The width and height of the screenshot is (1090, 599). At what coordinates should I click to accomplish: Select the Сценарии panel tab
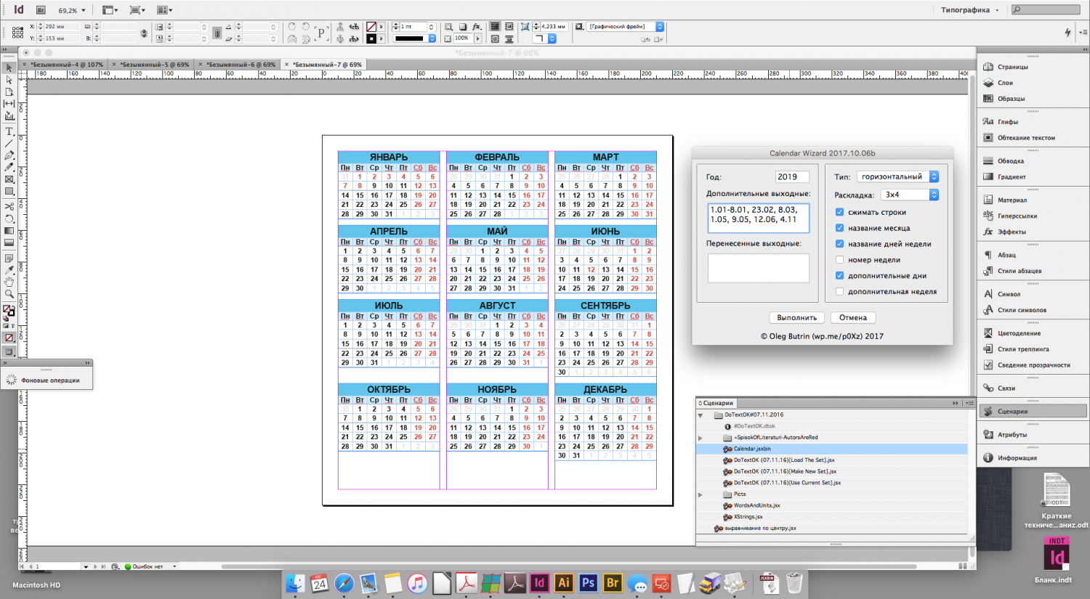[x=717, y=403]
